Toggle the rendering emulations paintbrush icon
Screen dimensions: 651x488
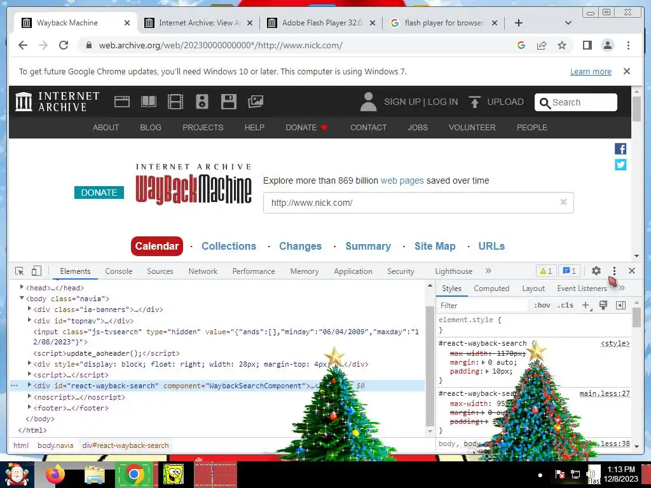(x=603, y=306)
